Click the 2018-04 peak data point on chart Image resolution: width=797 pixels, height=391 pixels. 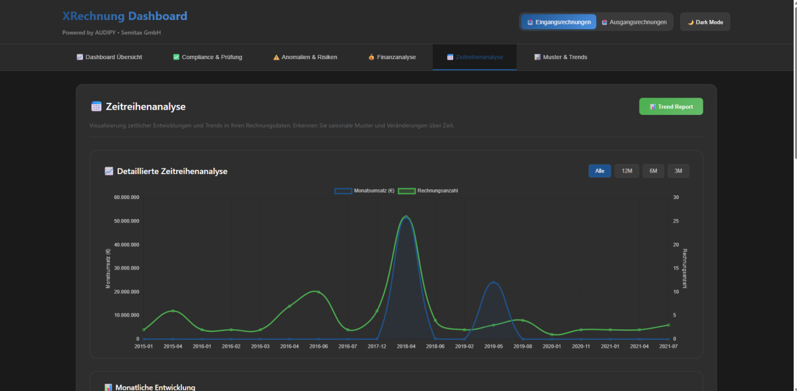click(x=406, y=216)
